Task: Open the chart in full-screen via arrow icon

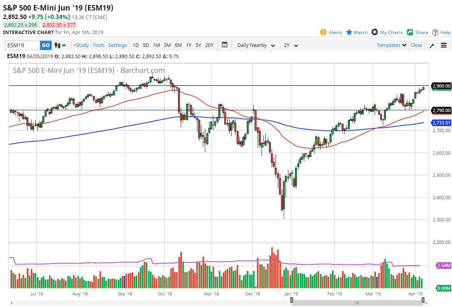Action: pyautogui.click(x=431, y=45)
